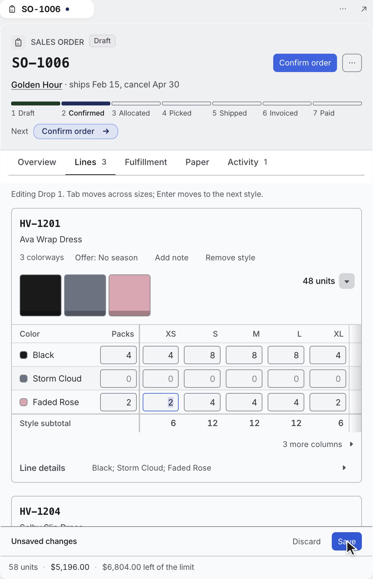This screenshot has height=579, width=373.
Task: Click the Shipped progress step
Action: 237,109
